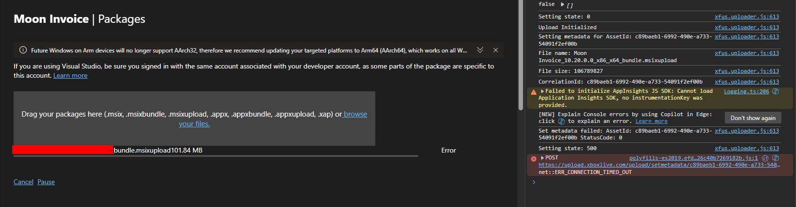Open the upload.xboxlive.com setmetadata URL

click(x=658, y=165)
